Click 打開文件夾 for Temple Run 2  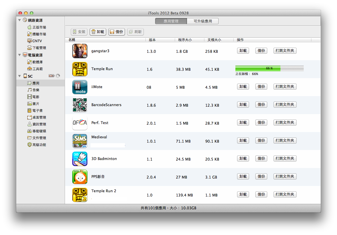point(285,194)
